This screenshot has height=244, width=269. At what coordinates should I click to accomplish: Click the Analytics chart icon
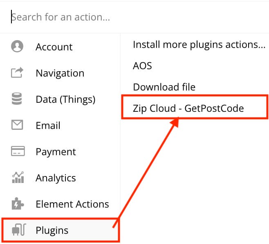(18, 177)
